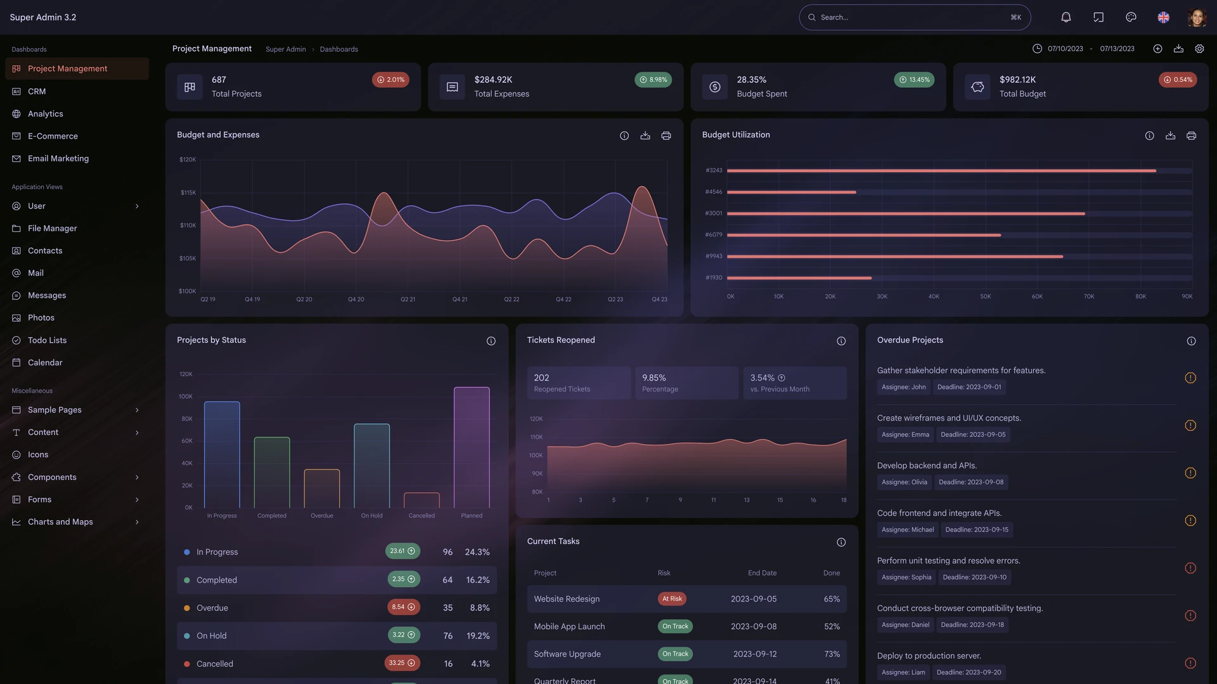Image resolution: width=1217 pixels, height=684 pixels.
Task: Open Contacts from sidebar
Action: pos(77,250)
